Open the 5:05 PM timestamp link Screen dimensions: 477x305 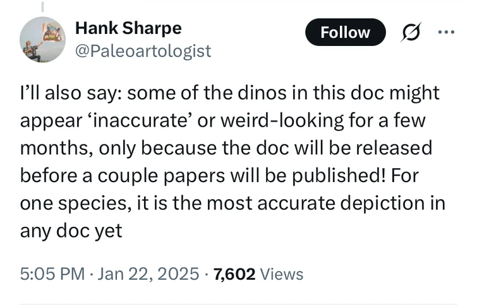[x=52, y=274]
